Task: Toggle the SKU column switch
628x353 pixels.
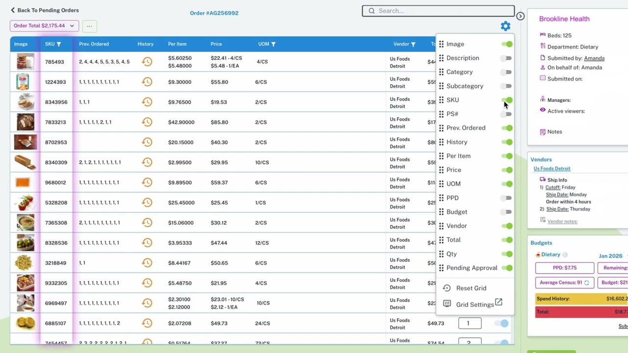Action: [507, 100]
